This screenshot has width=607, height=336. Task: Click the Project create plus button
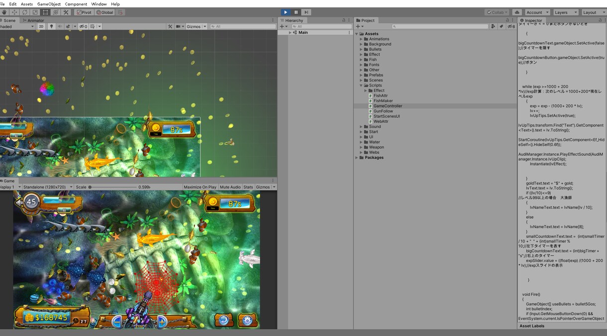359,26
